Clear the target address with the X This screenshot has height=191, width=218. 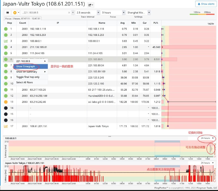pos(69,12)
